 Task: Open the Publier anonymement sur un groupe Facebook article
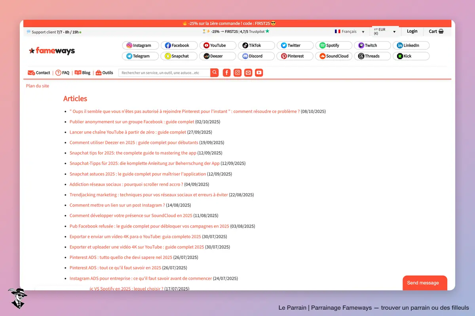tap(132, 122)
